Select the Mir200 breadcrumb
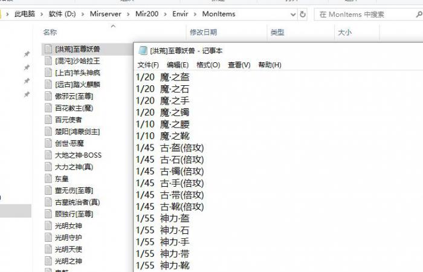This screenshot has height=272, width=423. click(147, 14)
